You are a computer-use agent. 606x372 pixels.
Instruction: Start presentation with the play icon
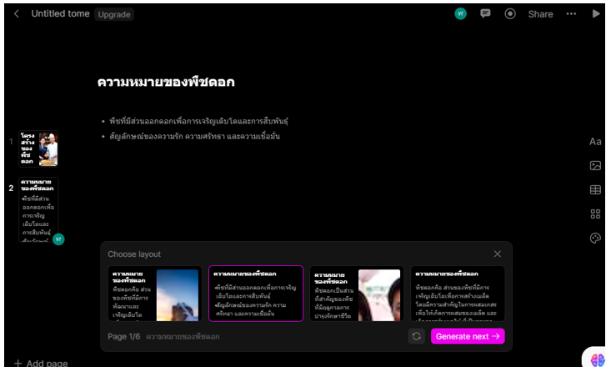point(595,14)
